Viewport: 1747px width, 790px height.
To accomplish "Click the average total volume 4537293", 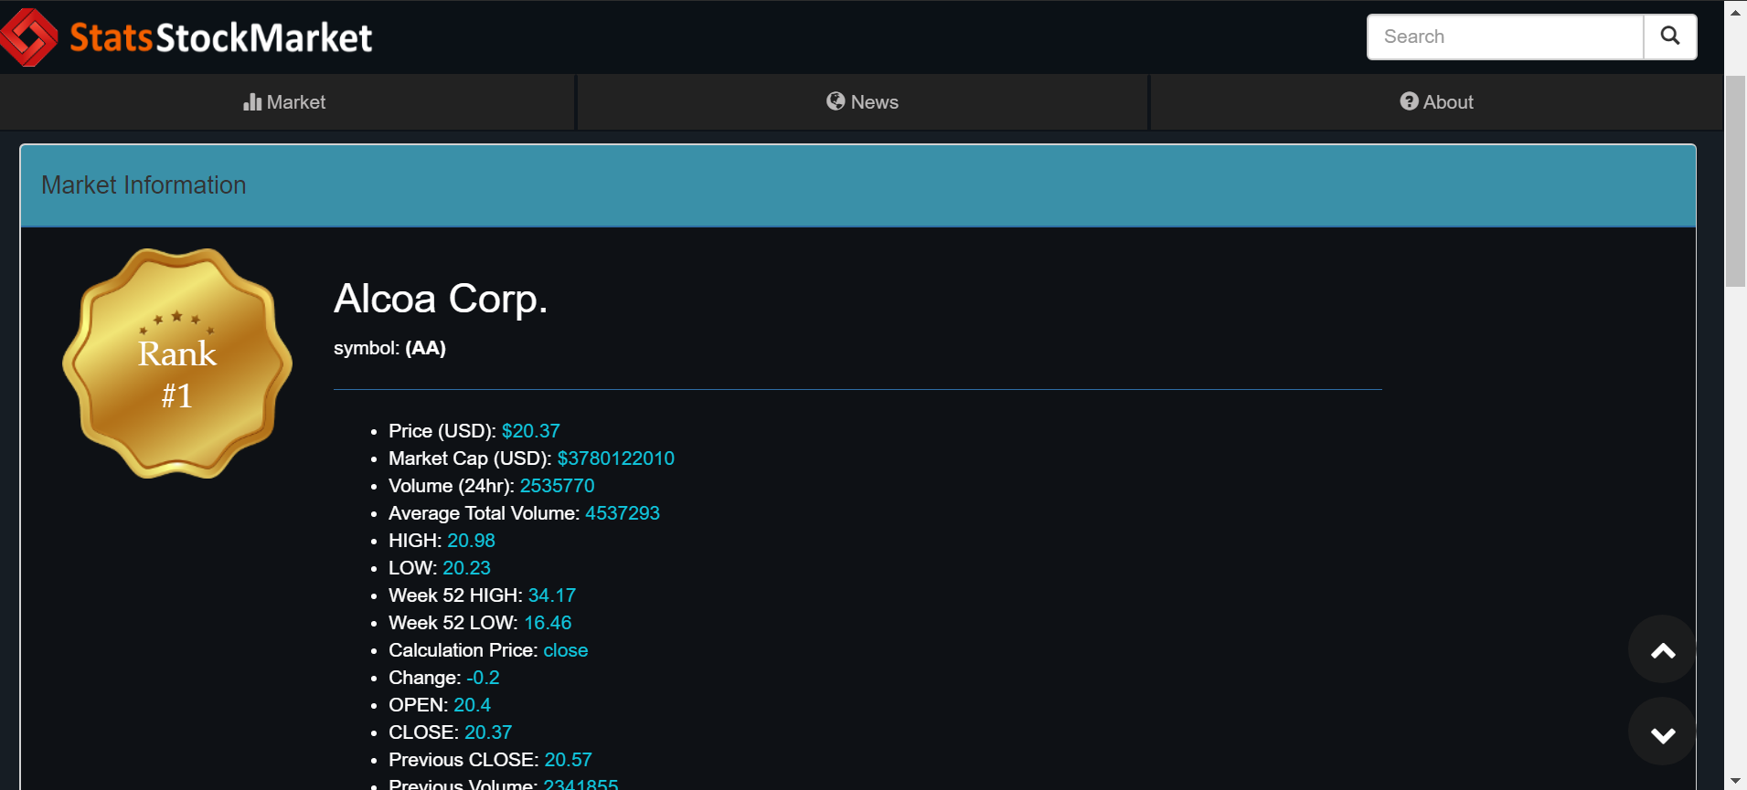I will coord(623,513).
